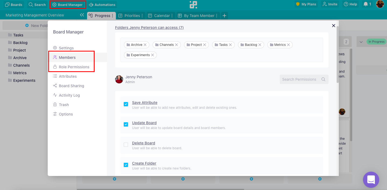The image size is (387, 190).
Task: Select Members in Board Manager
Action: 67,57
